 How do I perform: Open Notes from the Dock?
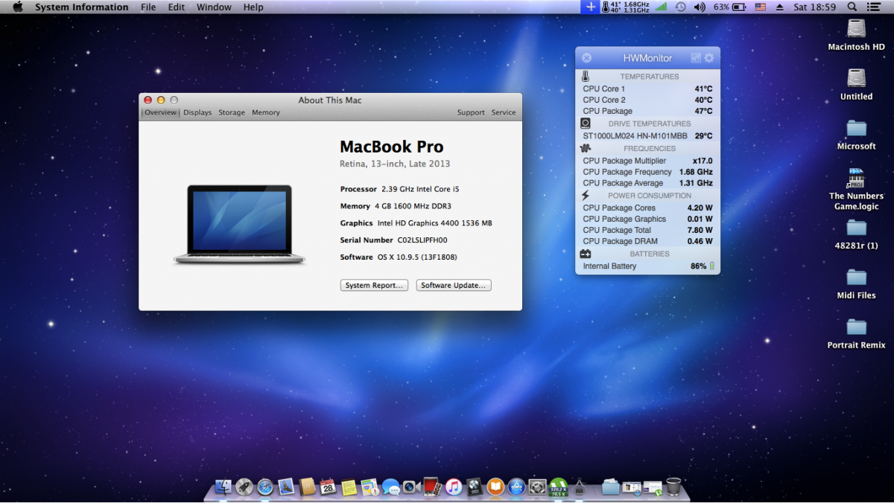[x=349, y=487]
